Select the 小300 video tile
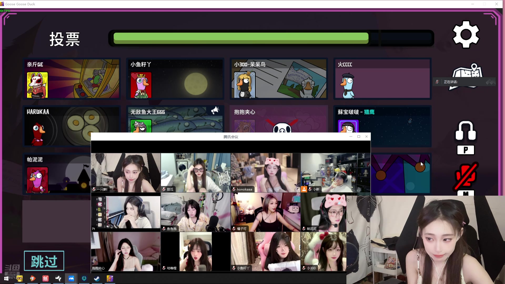The image size is (505, 284). click(324, 252)
